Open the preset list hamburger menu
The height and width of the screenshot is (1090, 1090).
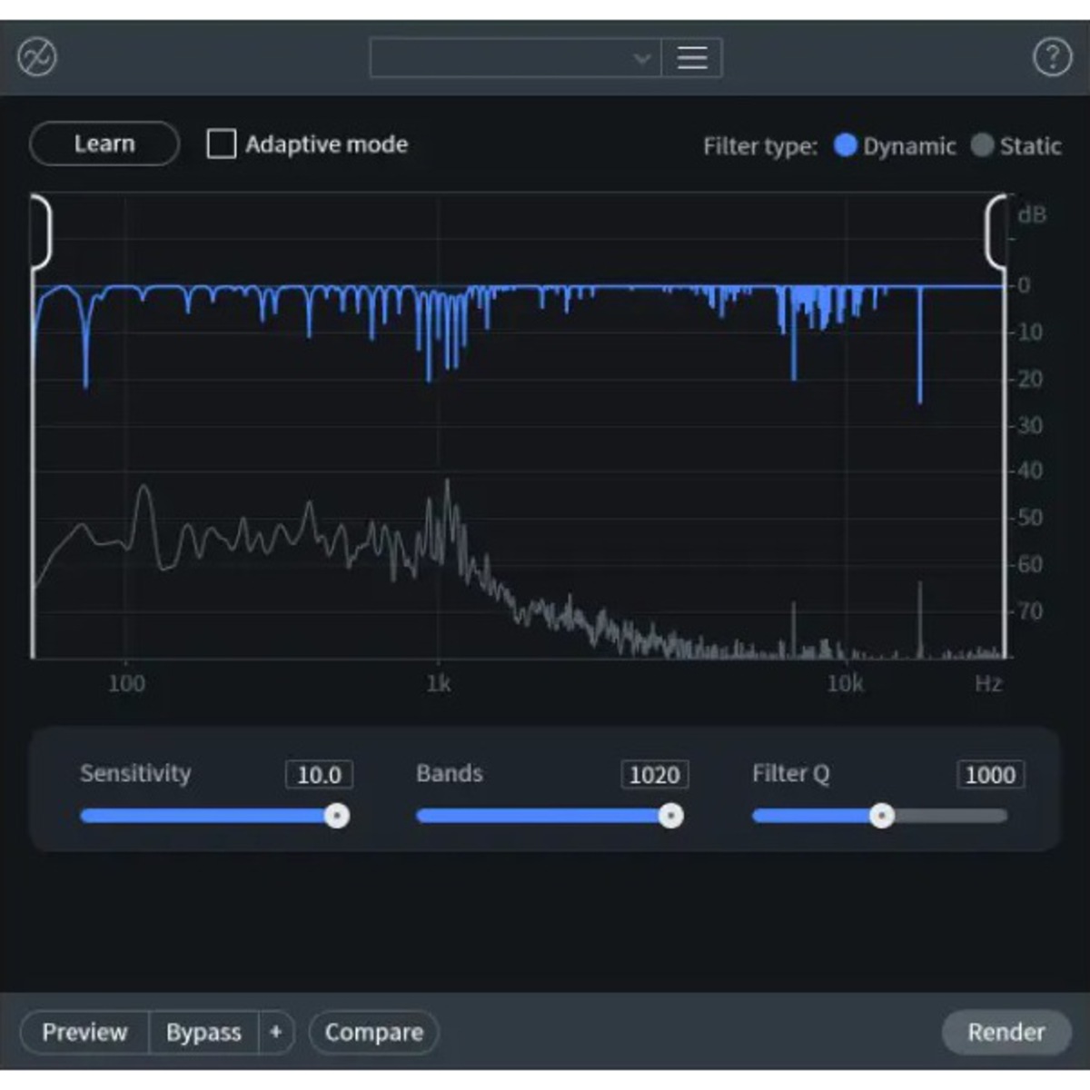691,58
